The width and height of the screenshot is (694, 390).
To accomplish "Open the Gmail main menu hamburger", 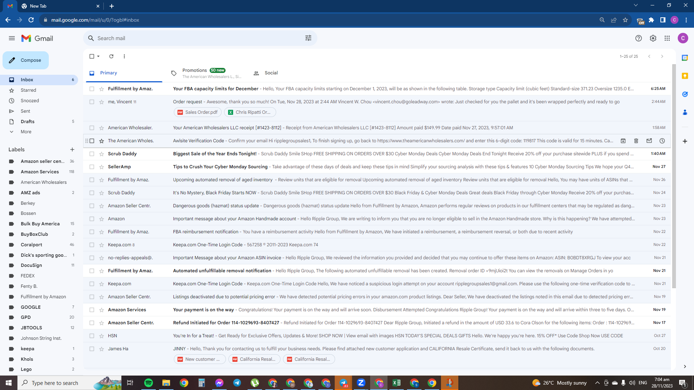I will [12, 38].
